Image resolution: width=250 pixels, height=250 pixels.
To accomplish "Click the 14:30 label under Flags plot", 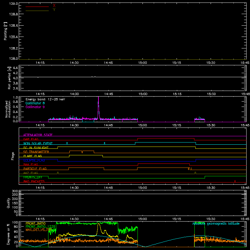I will 74,188.
